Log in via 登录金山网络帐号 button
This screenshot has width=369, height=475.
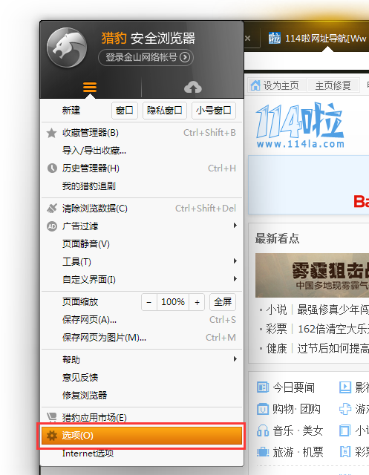pos(146,57)
